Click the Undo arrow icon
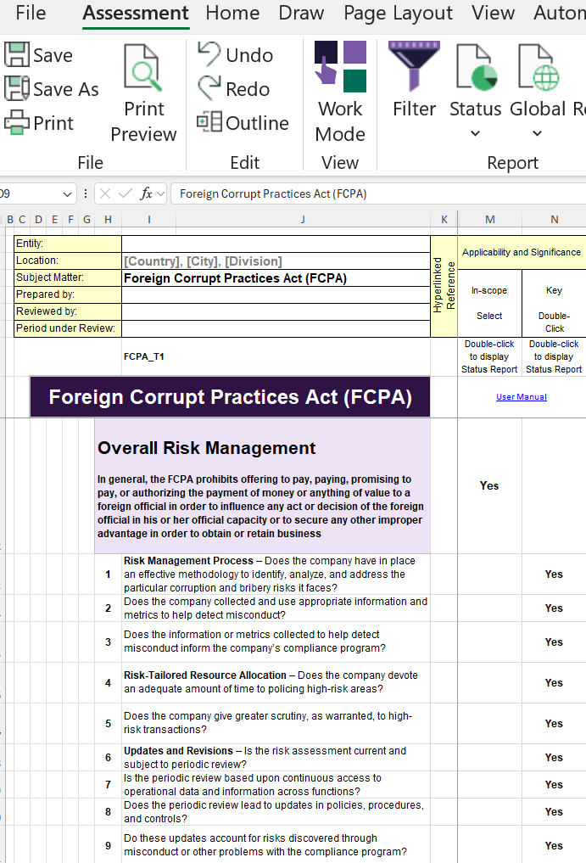586x863 pixels. coord(209,55)
